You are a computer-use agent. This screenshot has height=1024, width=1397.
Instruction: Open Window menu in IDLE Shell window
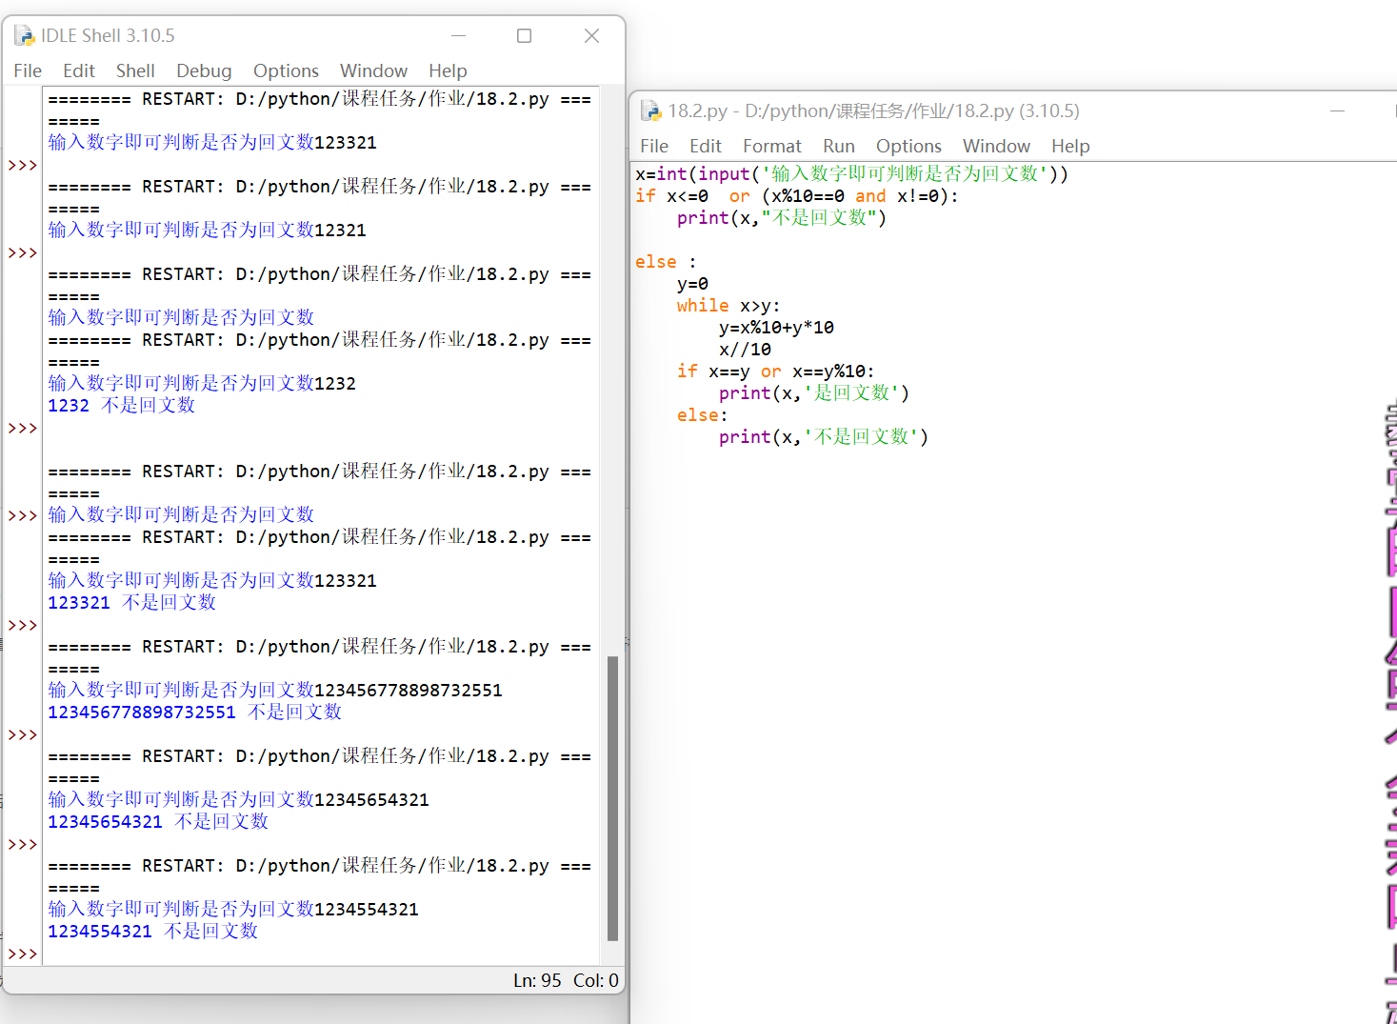pyautogui.click(x=373, y=70)
